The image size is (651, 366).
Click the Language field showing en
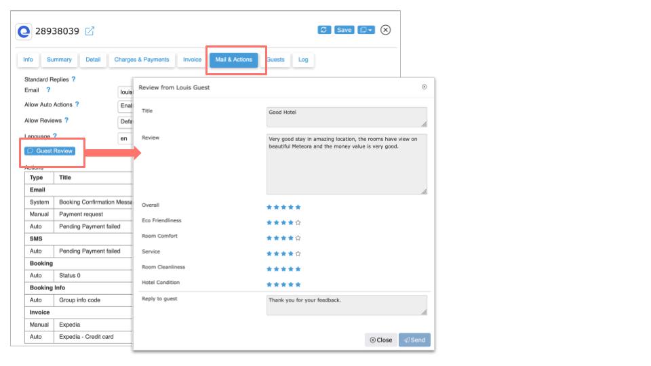point(125,138)
